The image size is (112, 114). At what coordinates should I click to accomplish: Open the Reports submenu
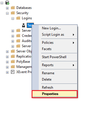point(55,65)
